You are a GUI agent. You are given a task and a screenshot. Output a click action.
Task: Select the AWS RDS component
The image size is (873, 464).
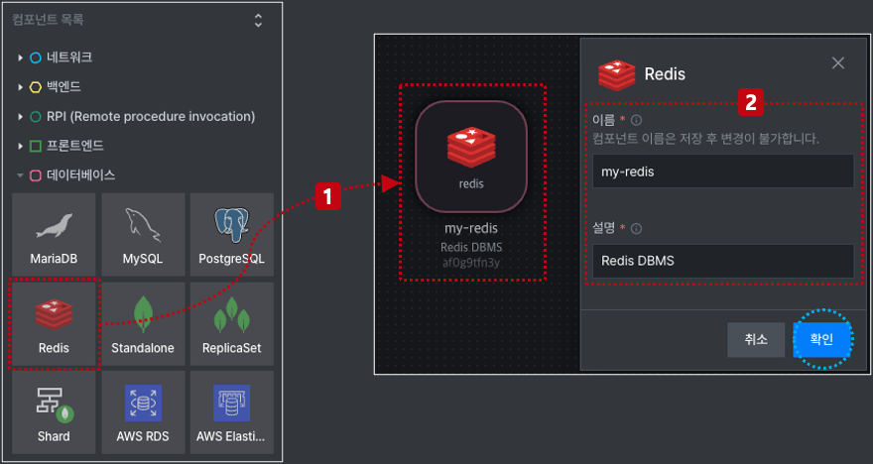tap(143, 411)
